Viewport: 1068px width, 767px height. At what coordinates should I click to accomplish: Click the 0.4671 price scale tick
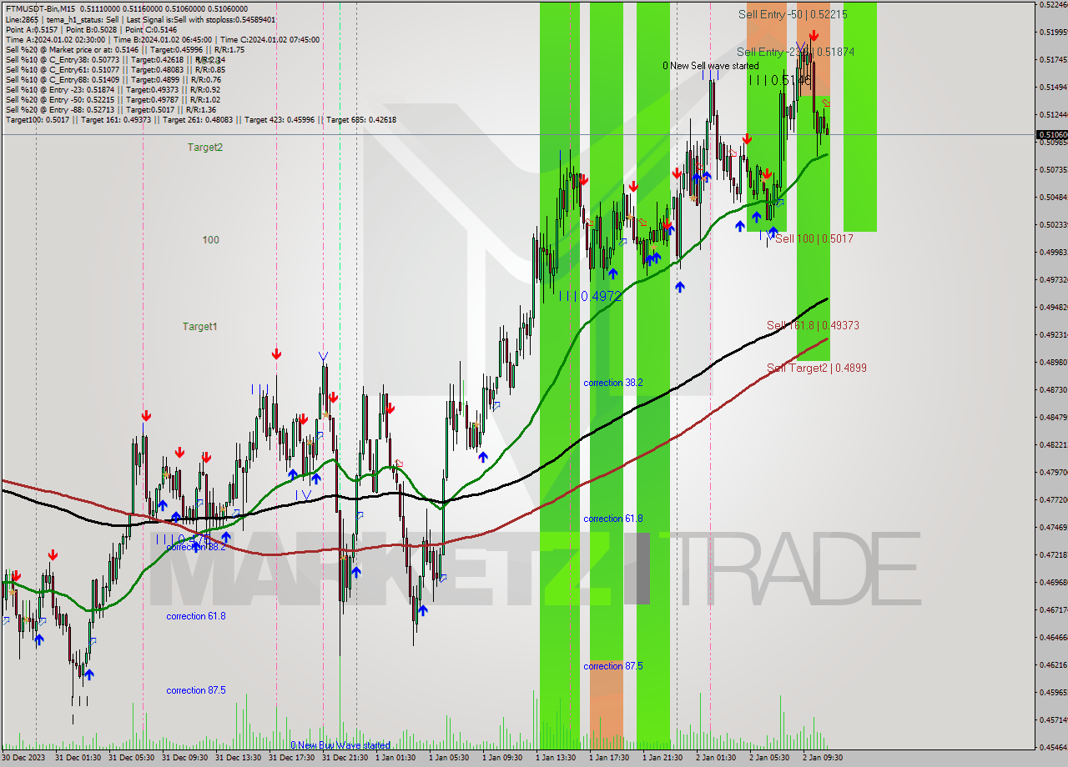click(1052, 609)
